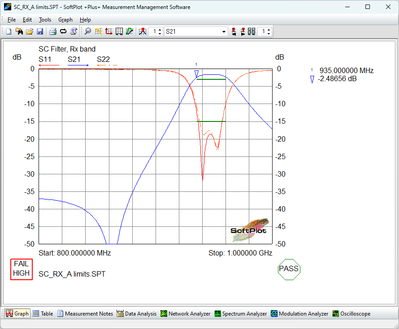399x329 pixels.
Task: Click the grid table toolbar icon
Action: point(119,31)
